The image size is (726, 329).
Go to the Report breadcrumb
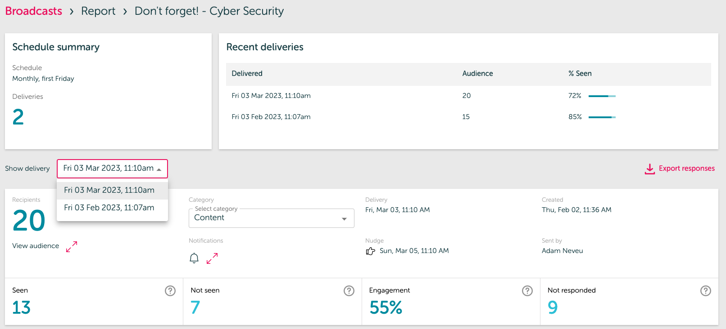coord(98,11)
